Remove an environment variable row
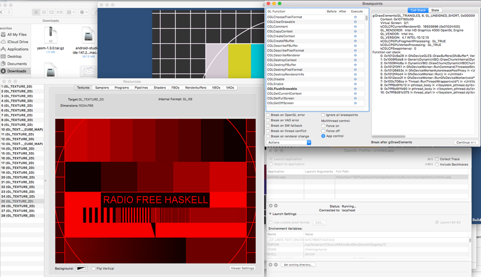This screenshot has height=277, width=481. pos(276,264)
